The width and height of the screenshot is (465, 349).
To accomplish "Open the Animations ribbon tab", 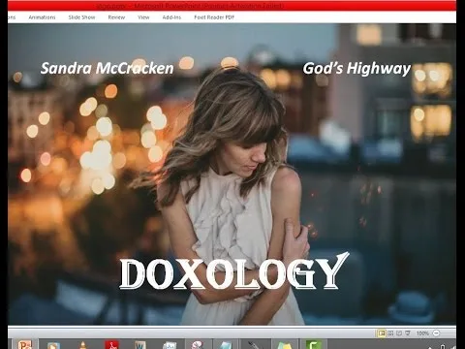I will point(42,17).
